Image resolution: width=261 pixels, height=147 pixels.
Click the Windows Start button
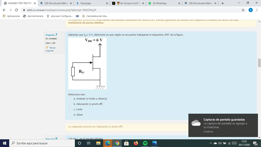tap(5, 143)
